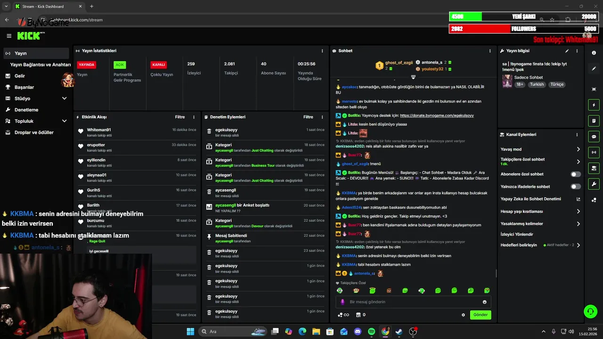Open Filtre in Denetim Eylemleri panel
This screenshot has height=339, width=603.
click(x=308, y=117)
